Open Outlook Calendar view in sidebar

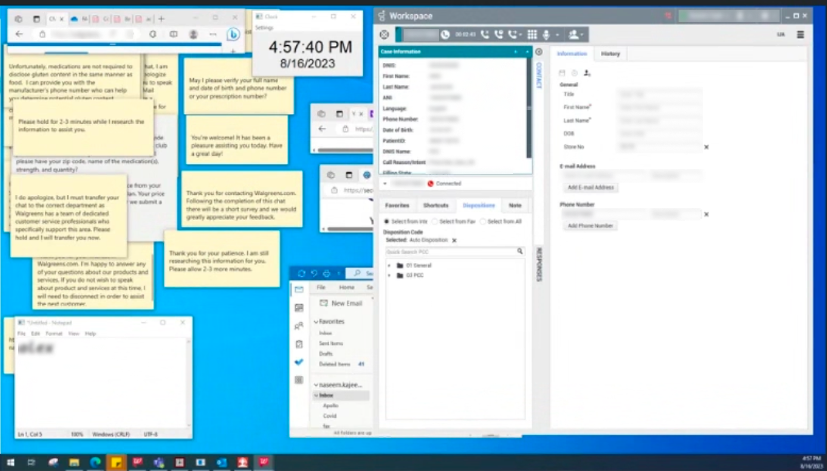click(299, 308)
